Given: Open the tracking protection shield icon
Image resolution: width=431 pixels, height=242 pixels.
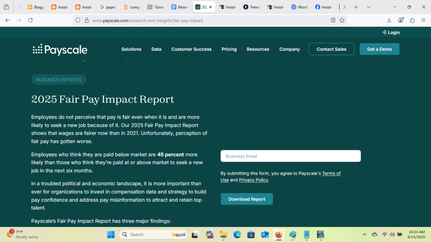Looking at the screenshot, I should (x=78, y=20).
